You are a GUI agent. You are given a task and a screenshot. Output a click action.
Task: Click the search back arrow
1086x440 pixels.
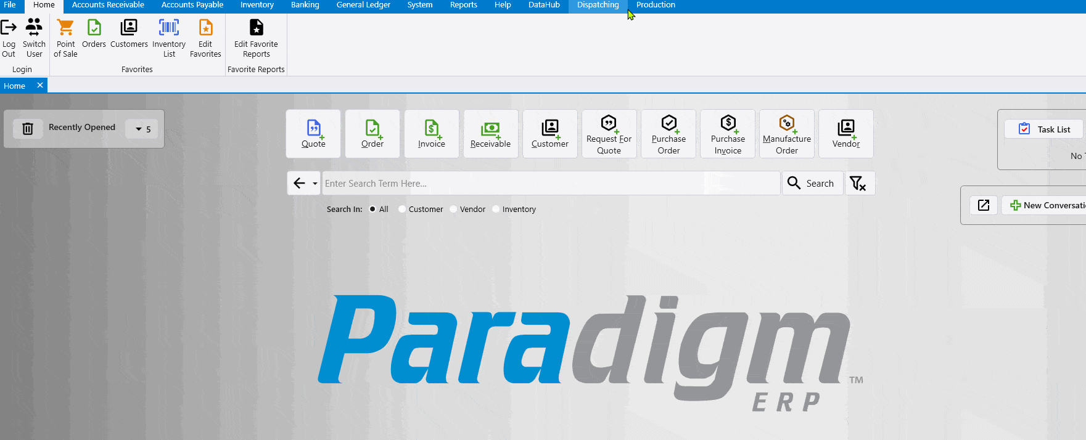click(x=299, y=183)
